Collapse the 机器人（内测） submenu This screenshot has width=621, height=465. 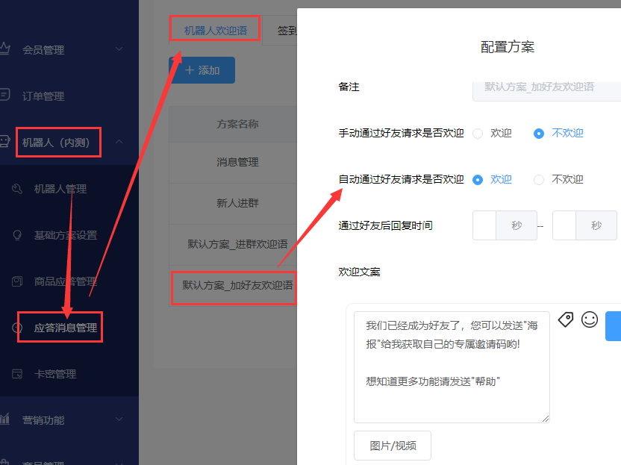click(x=119, y=141)
